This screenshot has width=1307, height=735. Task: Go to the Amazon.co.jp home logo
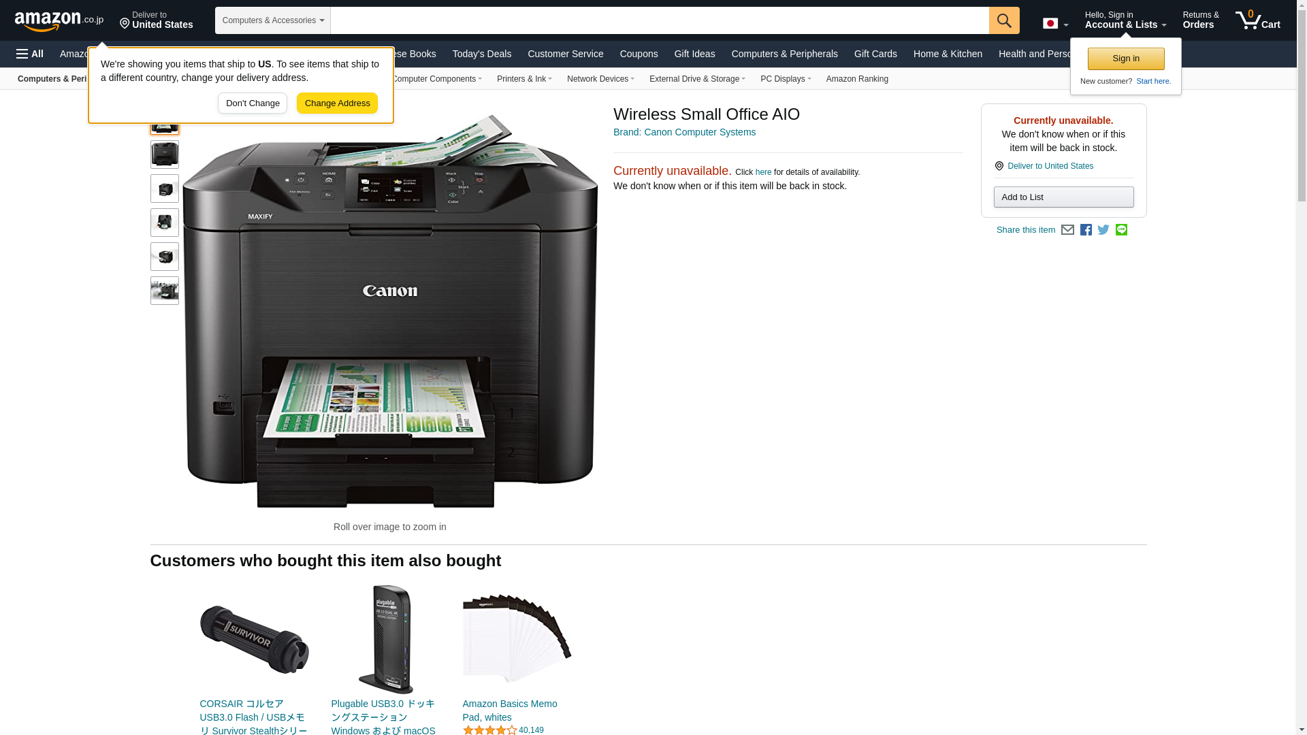click(59, 20)
